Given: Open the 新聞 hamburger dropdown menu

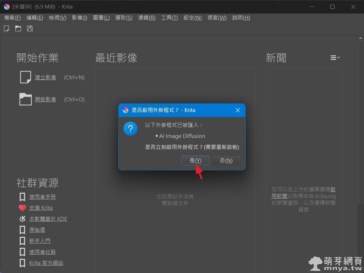Looking at the screenshot, I should 335,58.
